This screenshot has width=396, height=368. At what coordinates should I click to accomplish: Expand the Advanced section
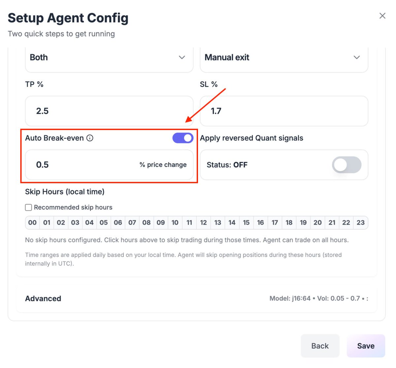pyautogui.click(x=43, y=298)
